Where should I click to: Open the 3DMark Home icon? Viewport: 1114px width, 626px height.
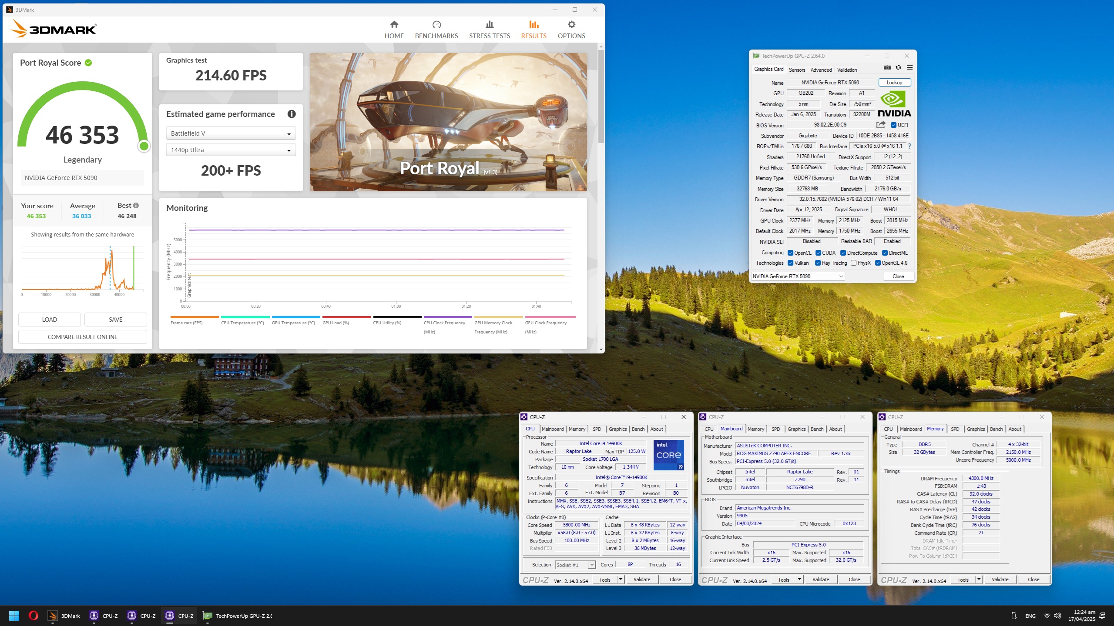pos(394,25)
